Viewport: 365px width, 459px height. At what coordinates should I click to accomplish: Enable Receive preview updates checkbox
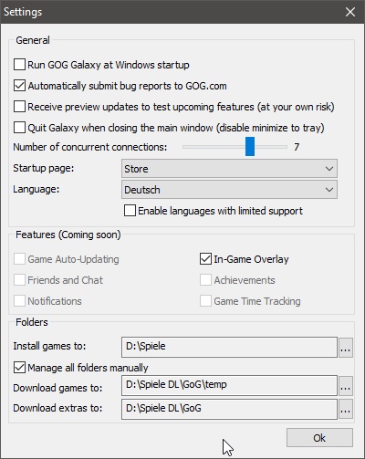19,107
